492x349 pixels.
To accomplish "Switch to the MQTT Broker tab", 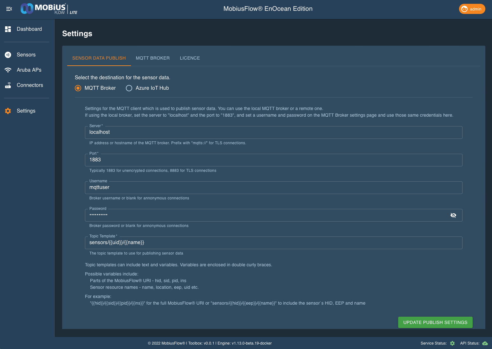I will coord(153,58).
